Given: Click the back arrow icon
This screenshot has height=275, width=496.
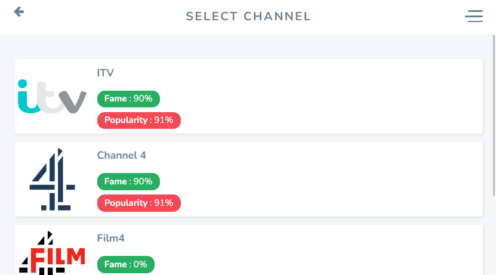Looking at the screenshot, I should click(19, 12).
